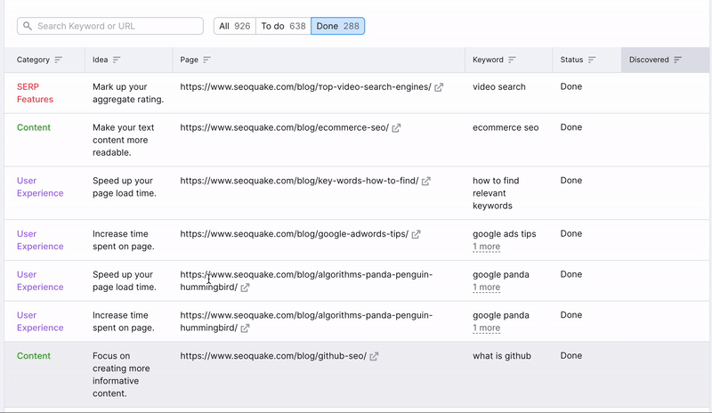Click the Status column sort icon
This screenshot has height=413, width=712.
coord(592,60)
